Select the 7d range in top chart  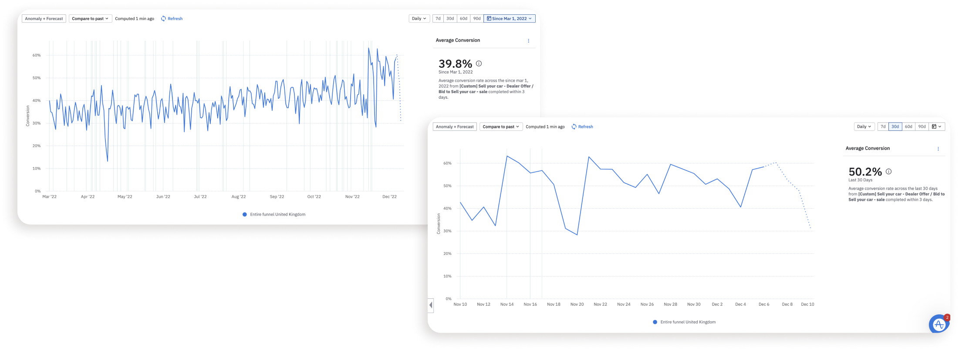tap(438, 19)
